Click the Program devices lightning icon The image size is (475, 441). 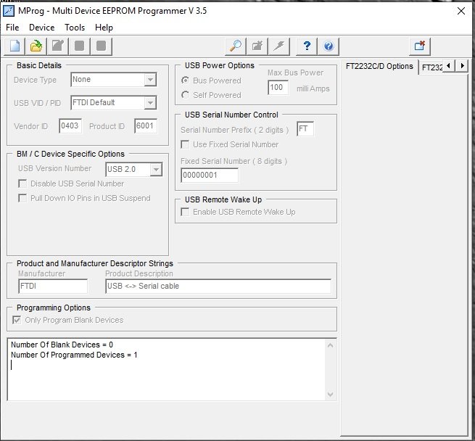pos(279,46)
